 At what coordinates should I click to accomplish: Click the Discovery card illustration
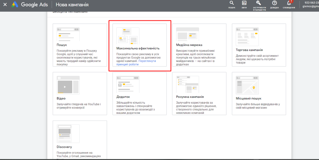click(68, 134)
